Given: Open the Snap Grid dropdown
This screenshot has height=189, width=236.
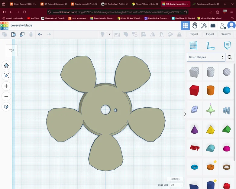Looking at the screenshot, I should 176,185.
